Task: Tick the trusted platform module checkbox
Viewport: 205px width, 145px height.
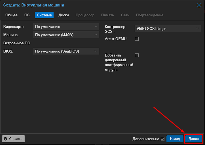Action: pos(137,55)
